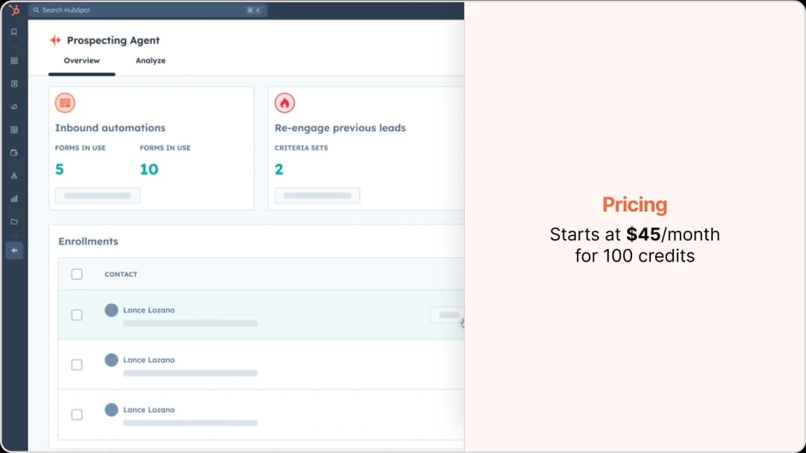Image resolution: width=806 pixels, height=453 pixels.
Task: Click the search magnifier icon
Action: (x=36, y=10)
